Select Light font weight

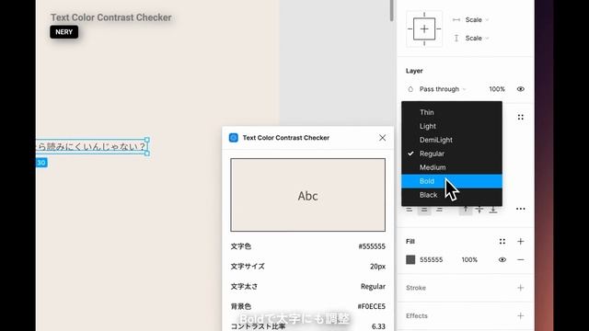click(452, 126)
